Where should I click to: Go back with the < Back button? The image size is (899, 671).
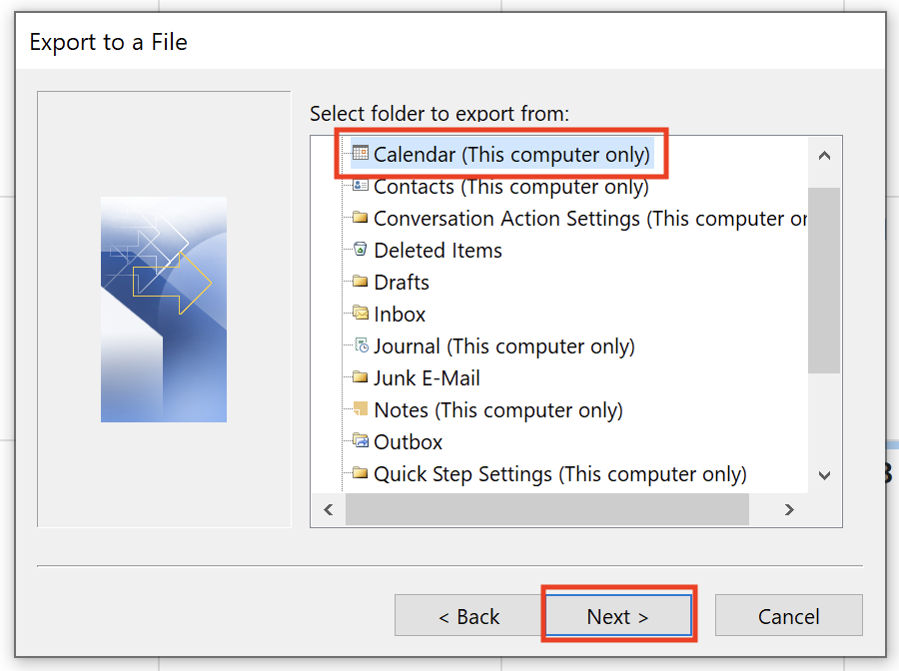[x=468, y=616]
